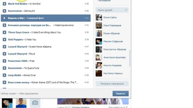Image resolution: width=193 pixels, height=108 pixels.
Task: Select friend name Максим Софронов
Action: pyautogui.click(x=113, y=41)
